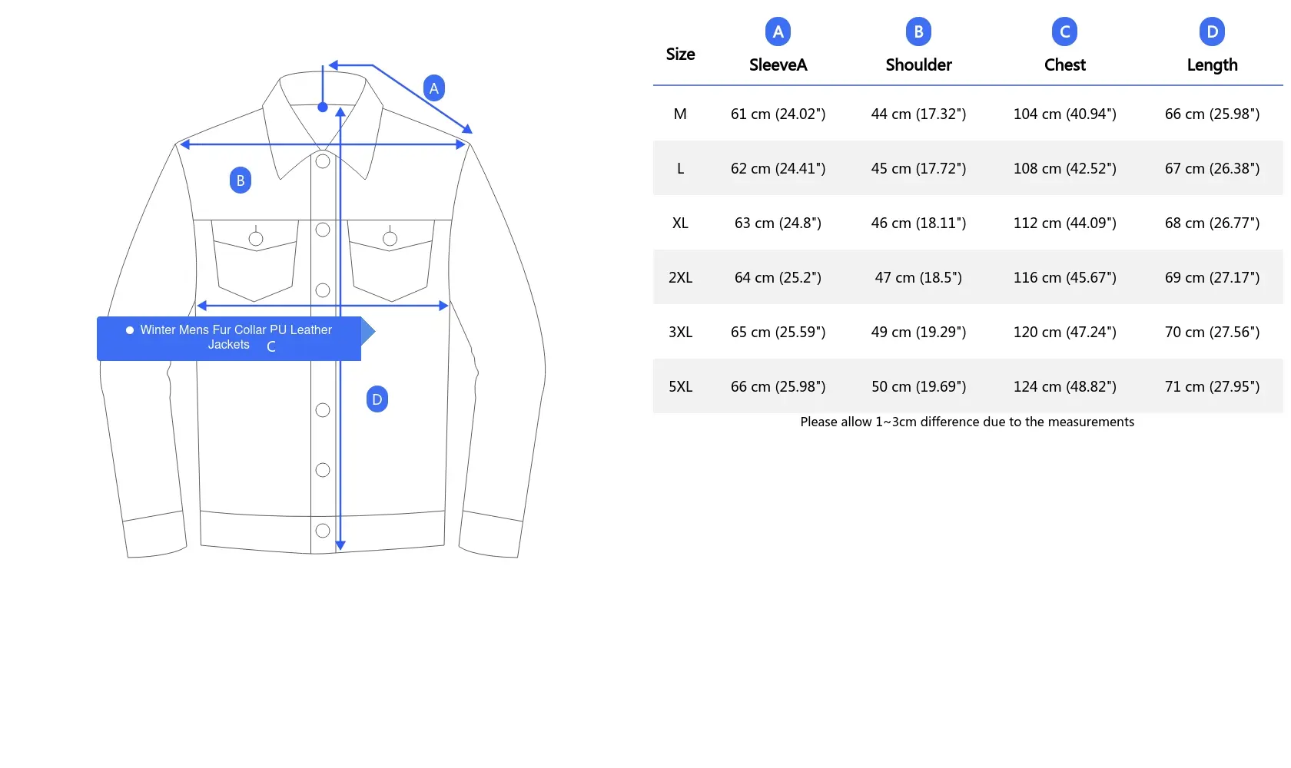Click the 120 cm (47.24") chest cell
This screenshot has height=768, width=1291.
1064,332
